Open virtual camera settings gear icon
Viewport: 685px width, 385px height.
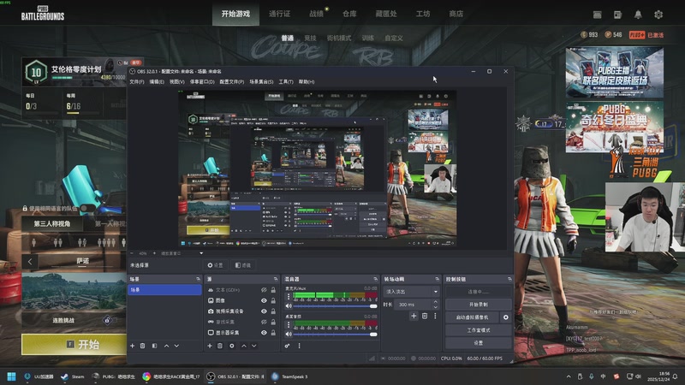506,317
